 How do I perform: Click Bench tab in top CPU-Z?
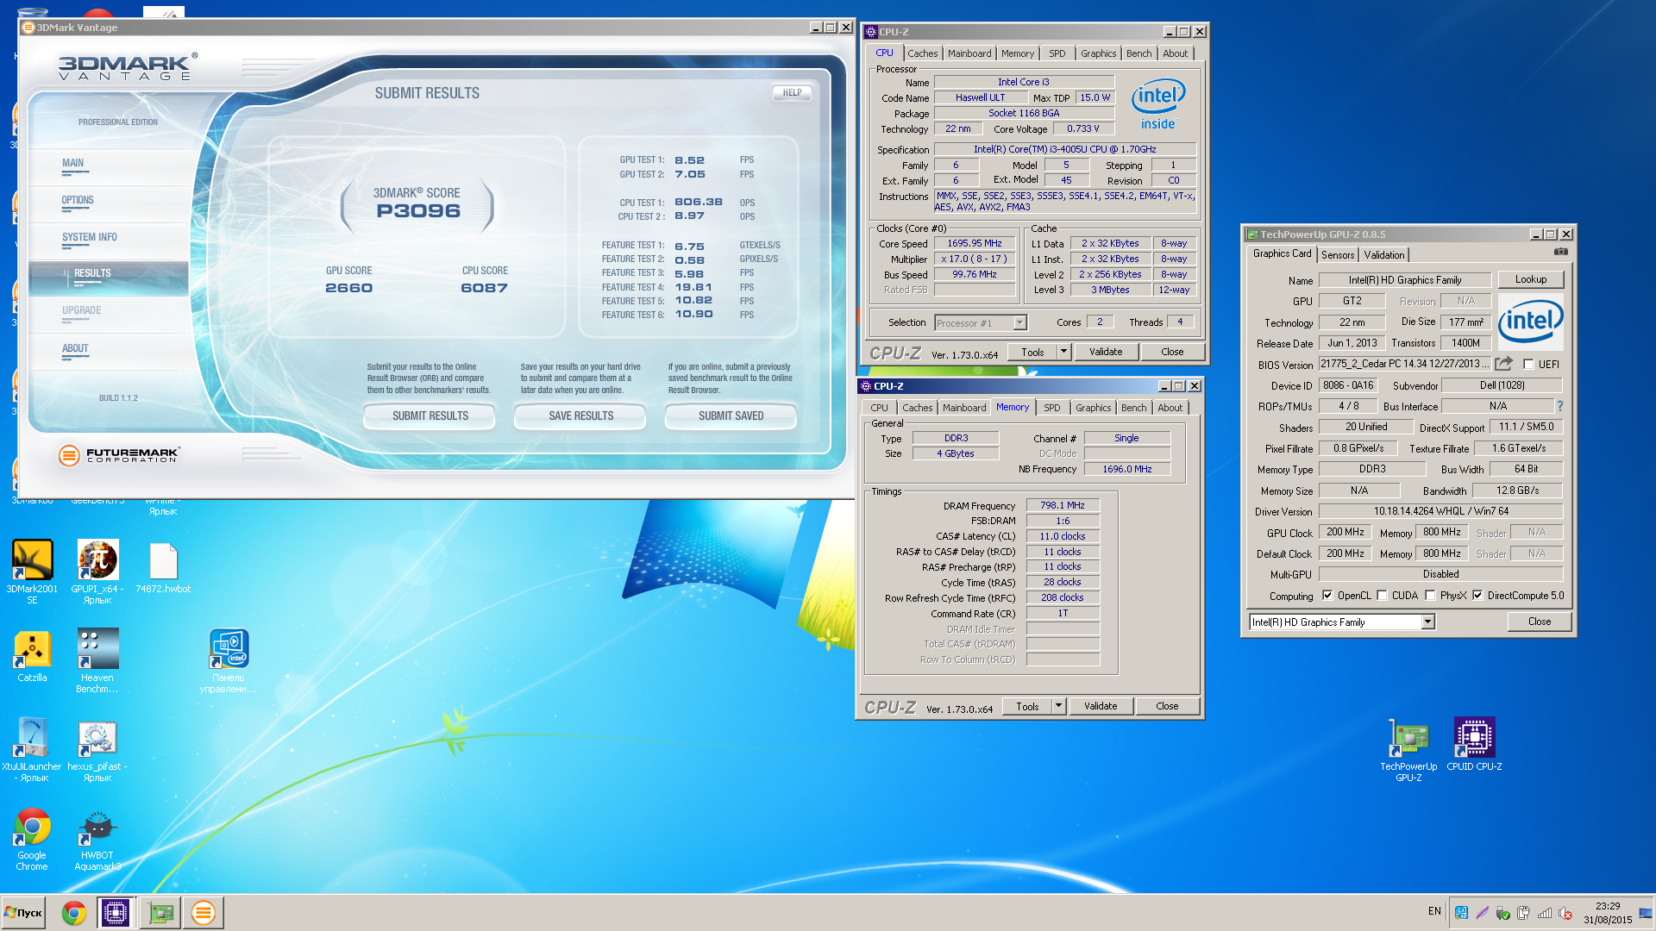pos(1138,53)
